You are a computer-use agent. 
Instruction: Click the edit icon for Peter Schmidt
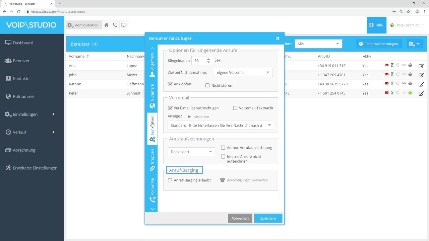point(421,93)
